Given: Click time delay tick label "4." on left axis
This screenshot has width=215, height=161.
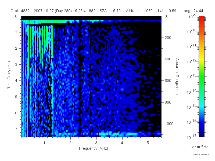Looking at the screenshot, I should 17,81.
